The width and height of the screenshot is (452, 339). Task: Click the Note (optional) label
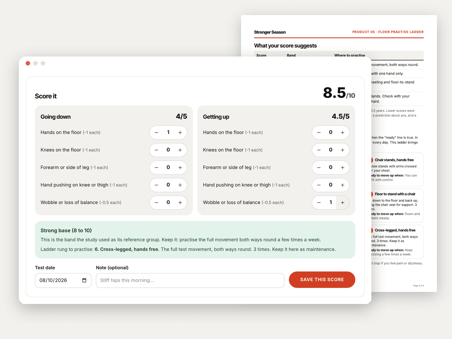112,268
